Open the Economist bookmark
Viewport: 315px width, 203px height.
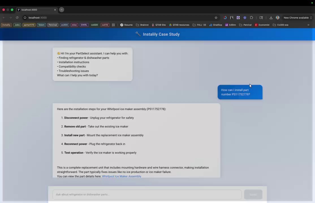click(x=262, y=25)
